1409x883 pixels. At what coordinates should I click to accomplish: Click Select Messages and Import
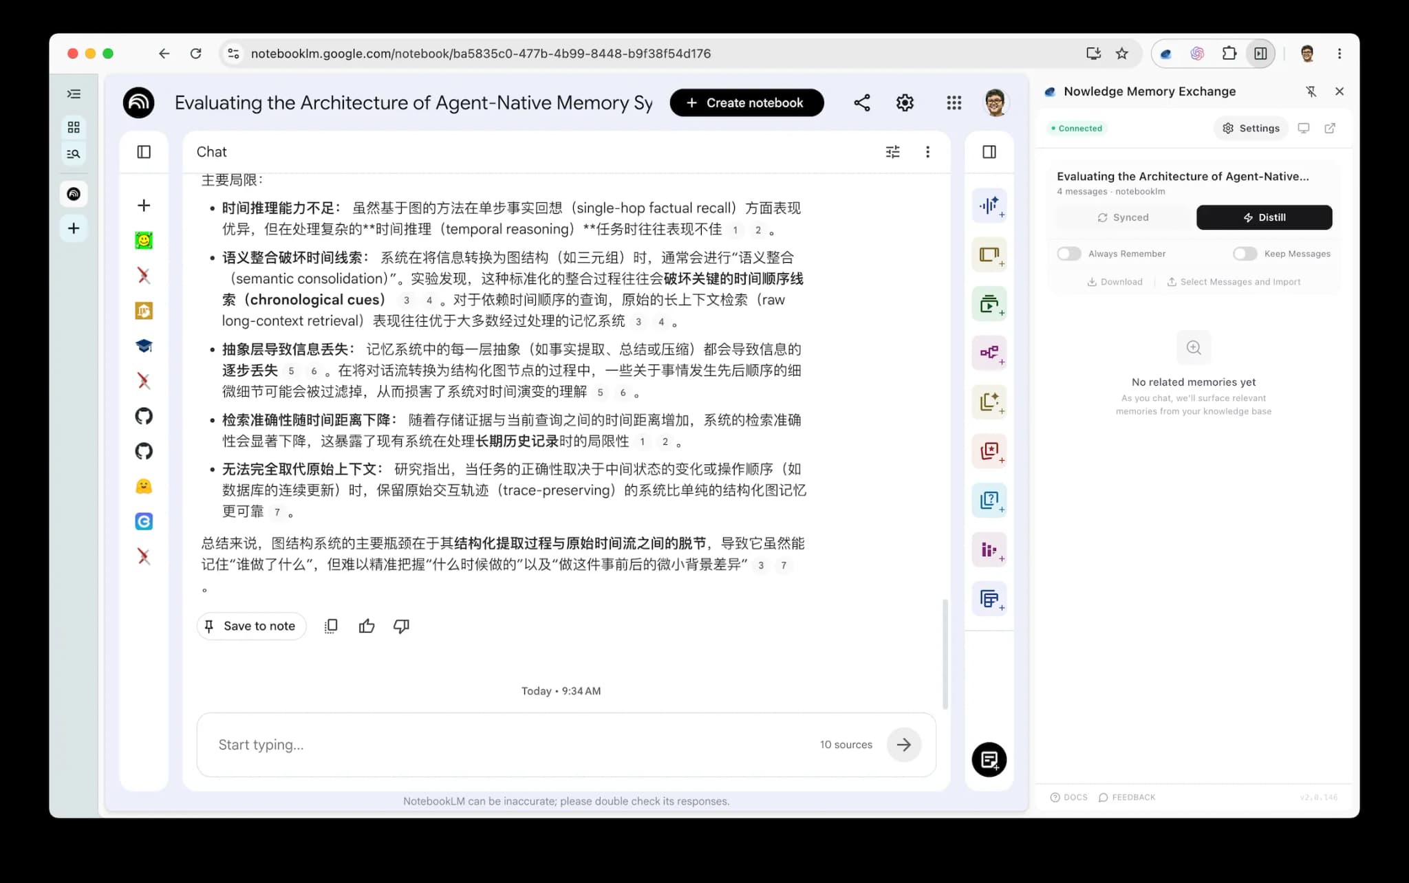pos(1234,282)
